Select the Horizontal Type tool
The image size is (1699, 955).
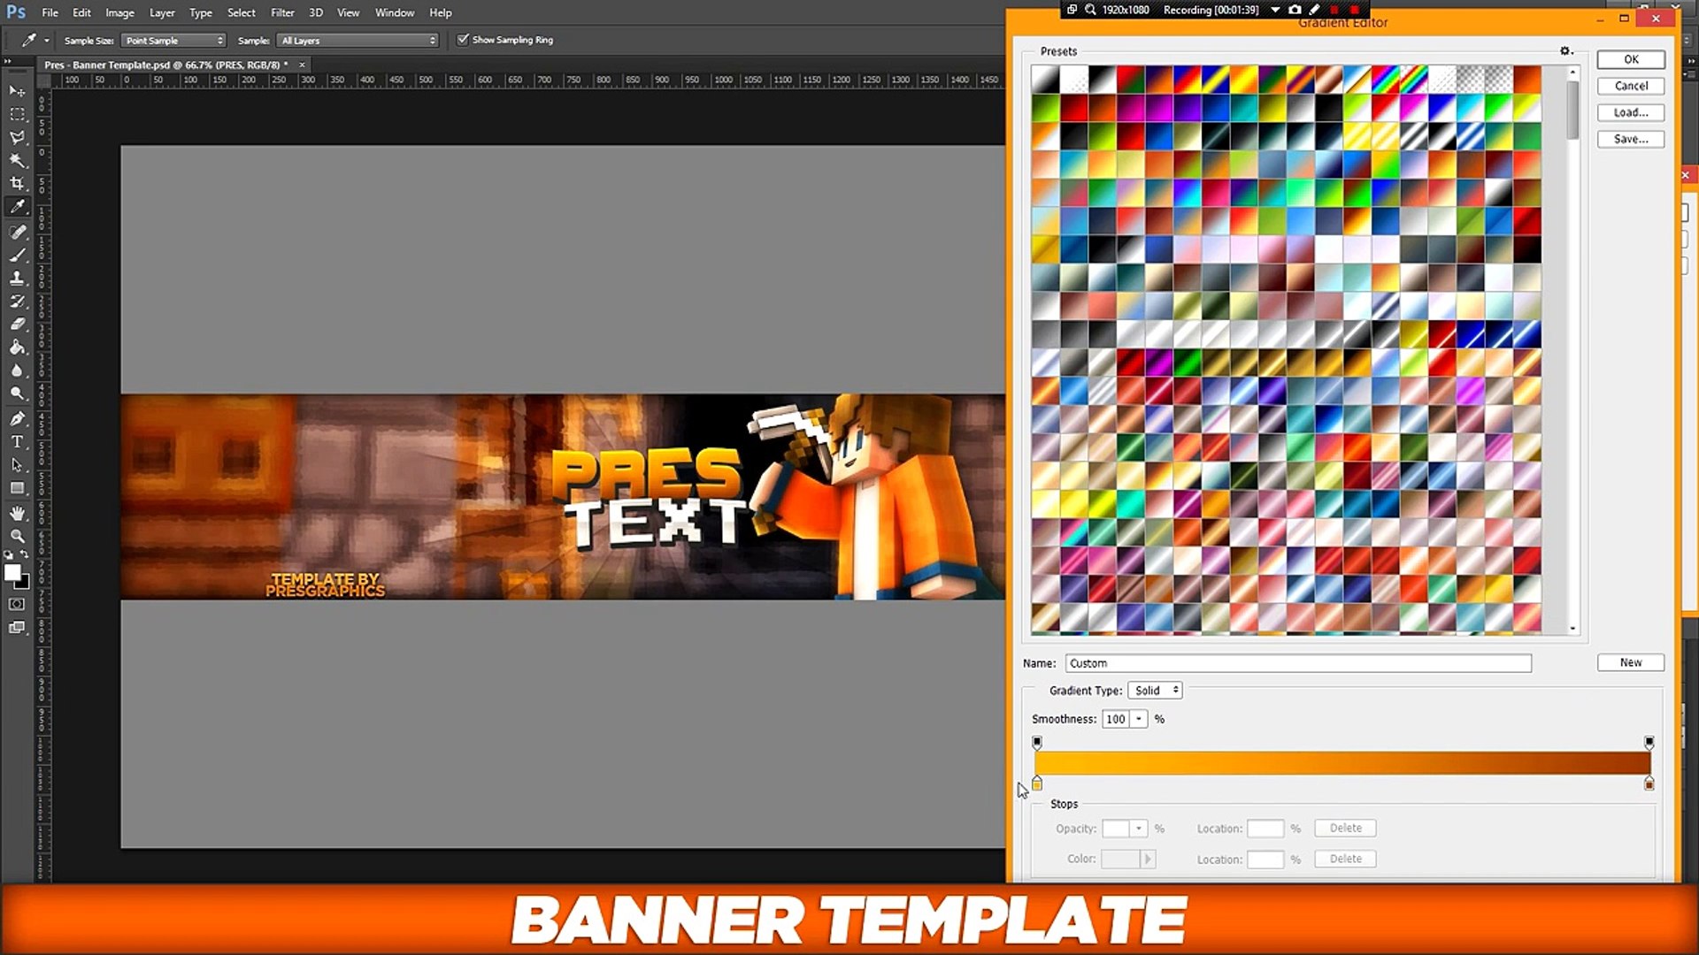click(x=17, y=441)
